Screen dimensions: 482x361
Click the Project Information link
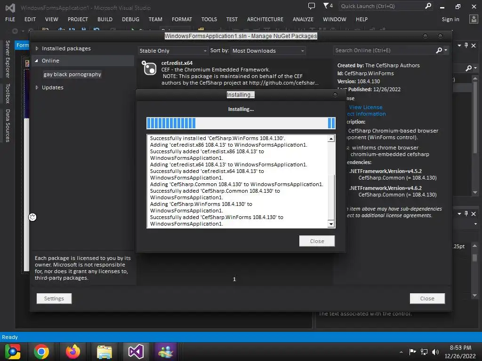(x=366, y=114)
